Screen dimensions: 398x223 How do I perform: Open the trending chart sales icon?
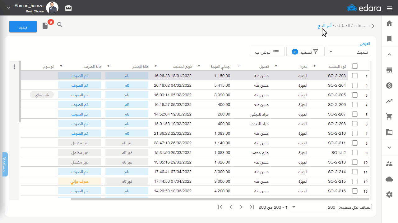coord(389,101)
